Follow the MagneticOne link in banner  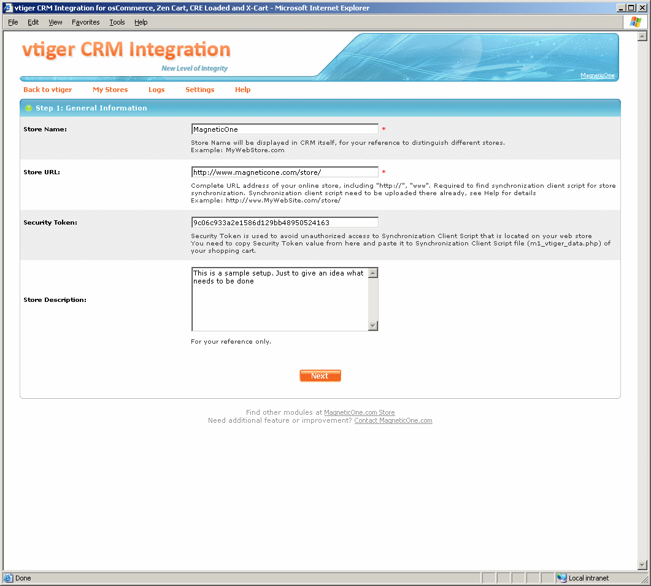pos(598,75)
